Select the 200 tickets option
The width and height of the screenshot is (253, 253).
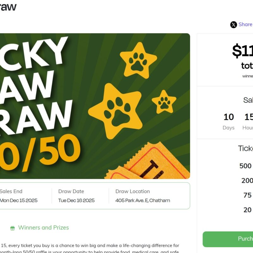(x=247, y=181)
